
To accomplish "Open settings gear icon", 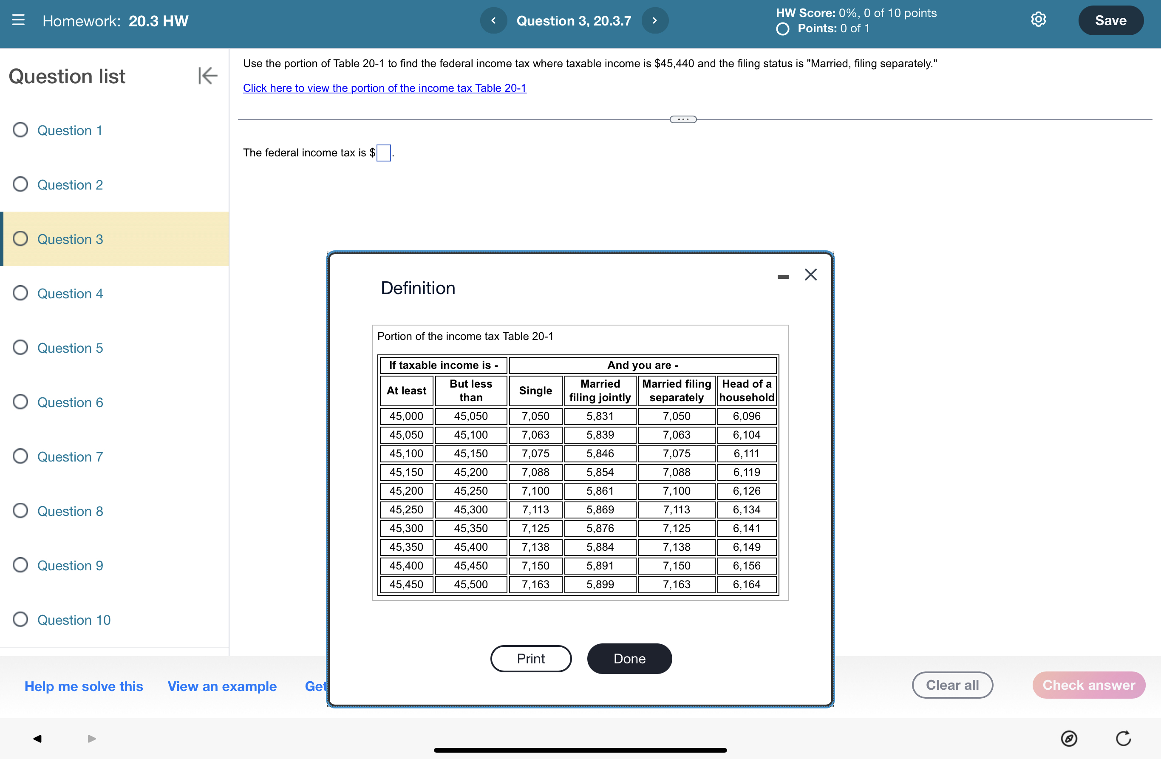I will point(1038,20).
